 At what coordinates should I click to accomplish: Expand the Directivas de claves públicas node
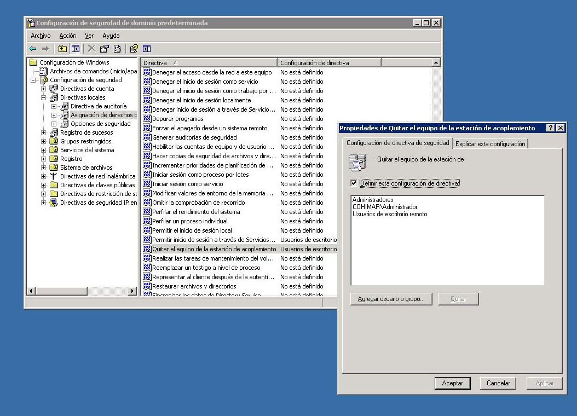pyautogui.click(x=43, y=185)
